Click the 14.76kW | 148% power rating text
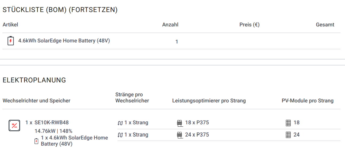 point(53,131)
